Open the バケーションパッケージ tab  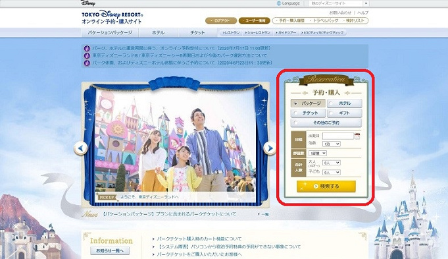point(110,33)
